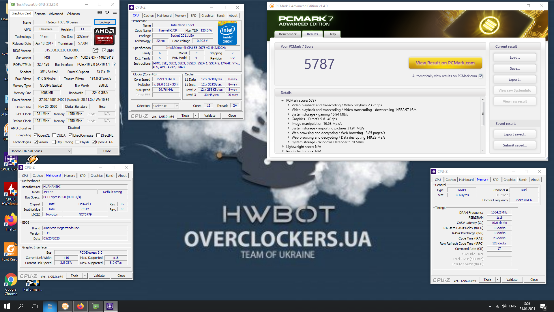Open Tools dropdown arrow in CPU-Z CPU window

196,116
